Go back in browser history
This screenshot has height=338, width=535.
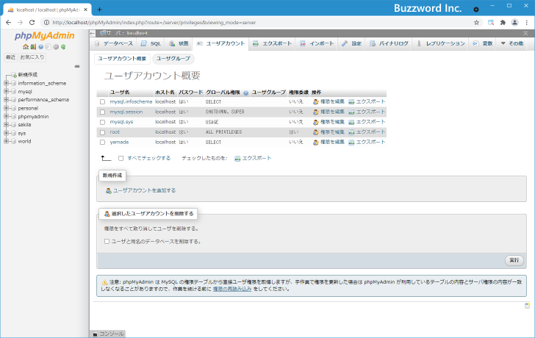coord(9,23)
